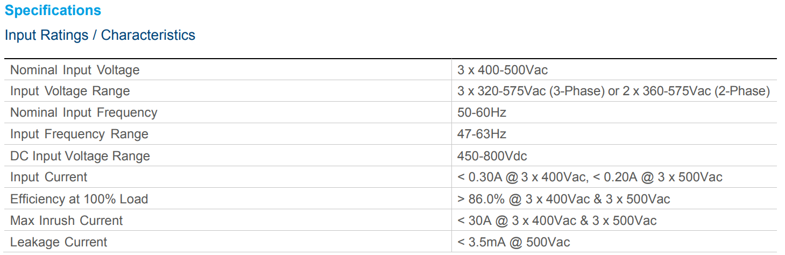Click the Specifications heading
The image size is (785, 255).
click(53, 10)
